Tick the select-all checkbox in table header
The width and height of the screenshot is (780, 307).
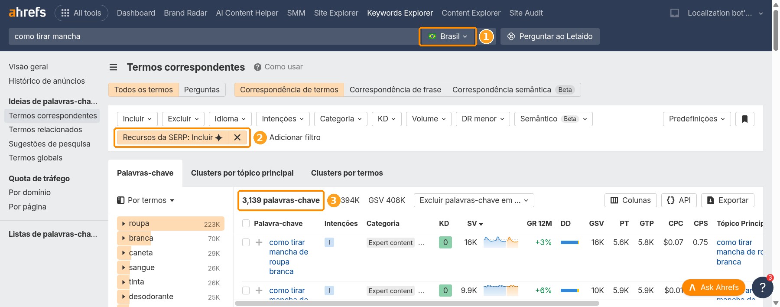(246, 223)
